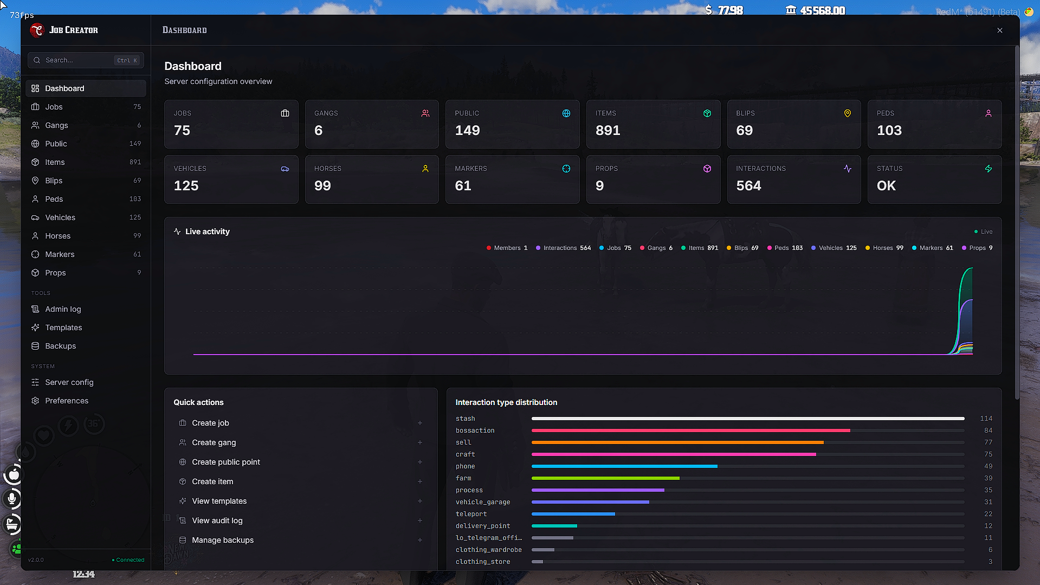
Task: Click the Live indicator in activity panel
Action: point(984,232)
